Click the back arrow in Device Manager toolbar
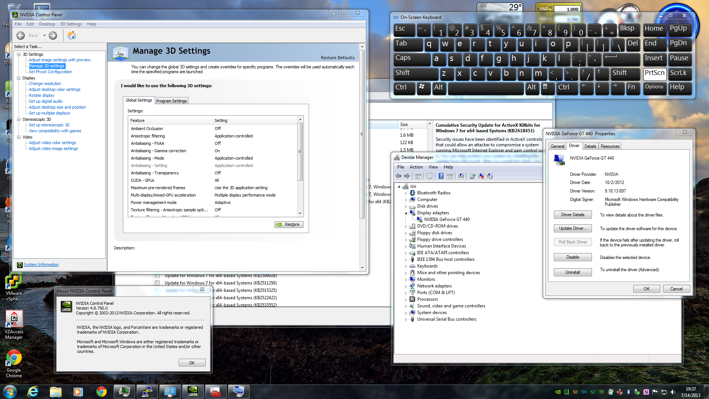709x399 pixels. pos(398,176)
